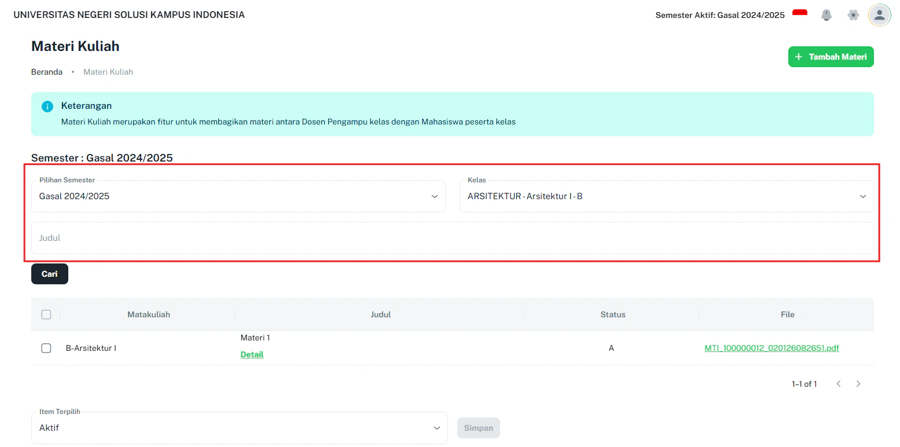Open the Pilihan Semester dropdown
Viewport: 900px width, 447px height.
[x=238, y=196]
